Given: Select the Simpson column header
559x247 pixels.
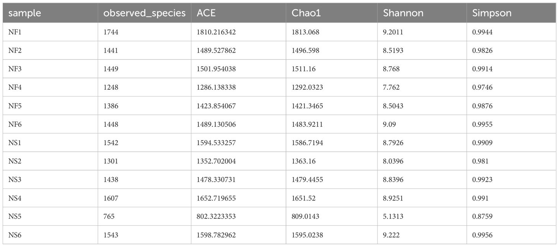Looking at the screenshot, I should tap(492, 13).
